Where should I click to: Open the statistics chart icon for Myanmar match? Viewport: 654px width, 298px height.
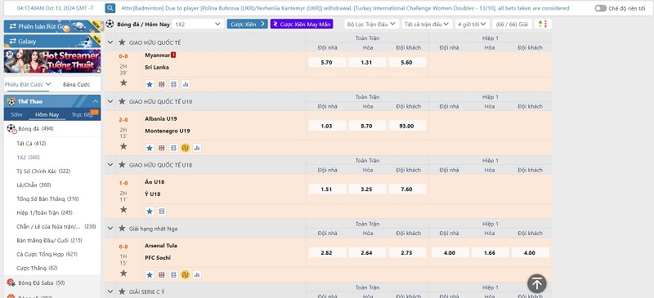click(186, 85)
